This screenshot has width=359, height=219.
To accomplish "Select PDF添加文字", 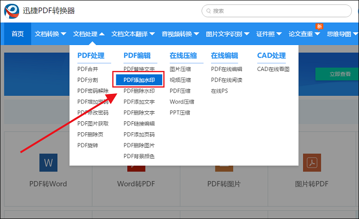I will (x=139, y=102).
